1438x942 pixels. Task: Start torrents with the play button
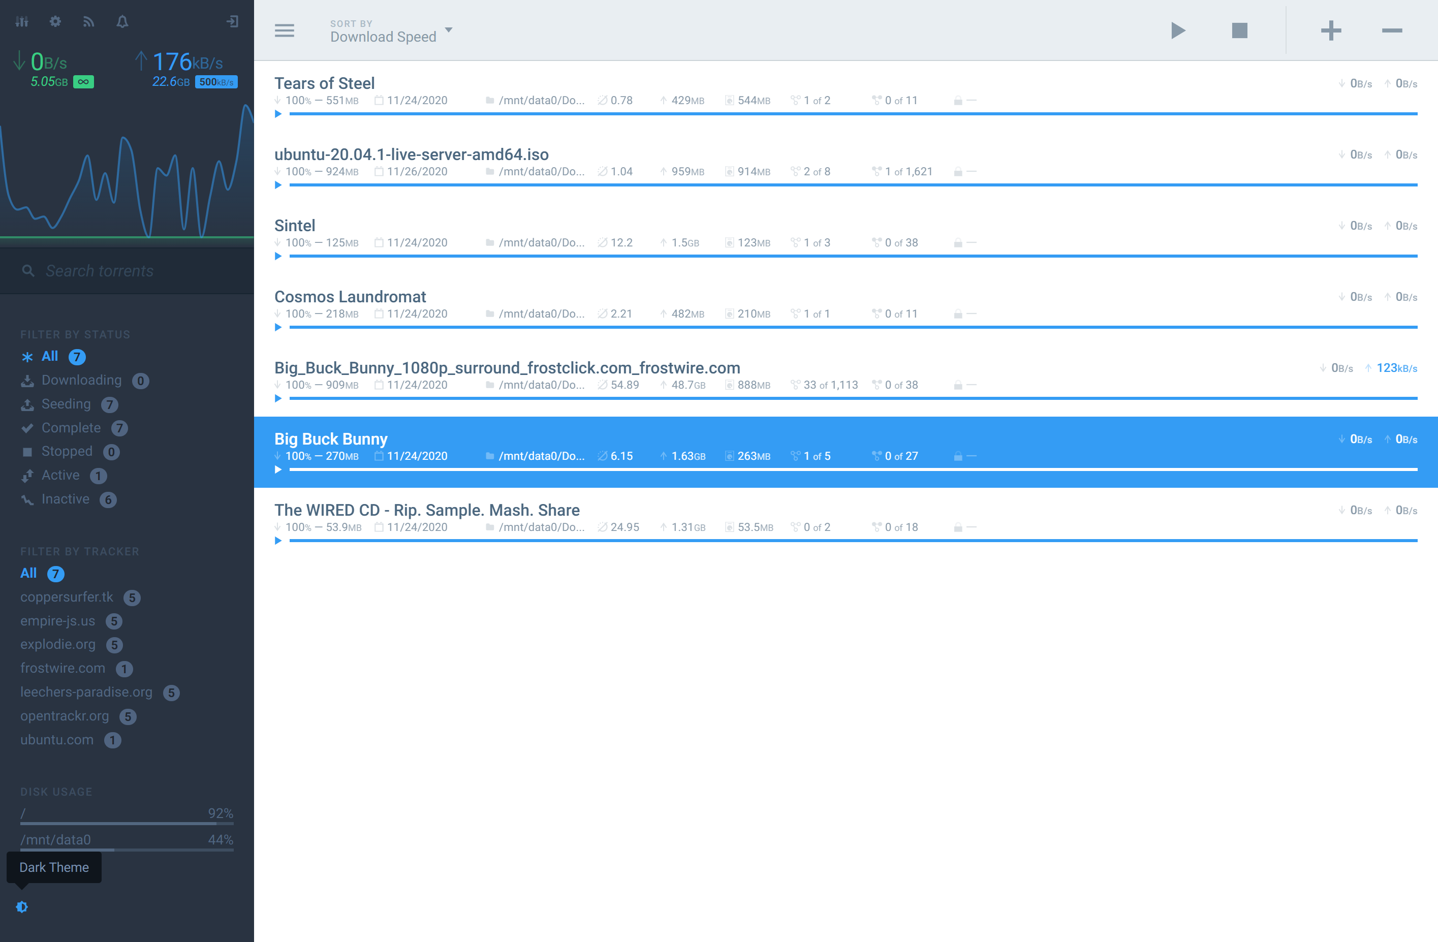coord(1178,30)
